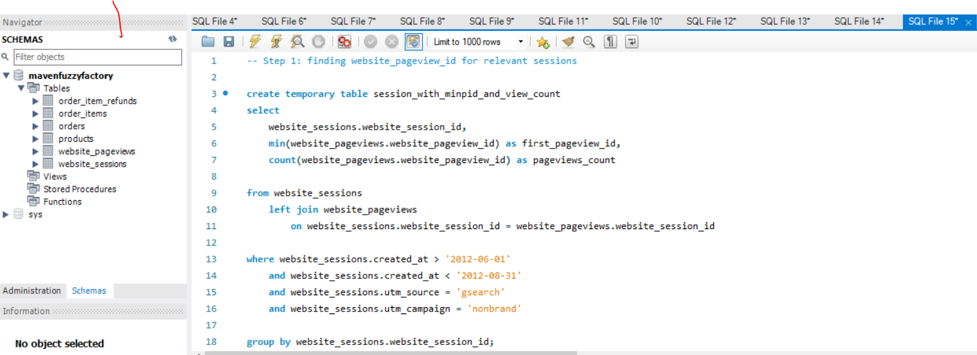This screenshot has height=355, width=977.
Task: Save snippet using the star-plus icon
Action: click(543, 42)
